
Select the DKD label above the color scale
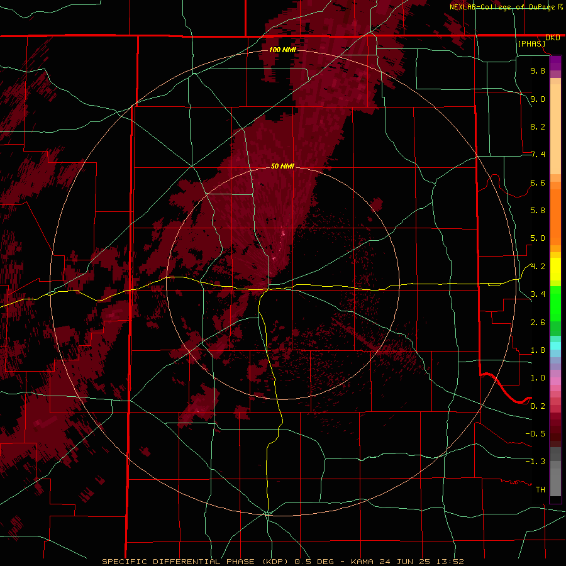[552, 38]
